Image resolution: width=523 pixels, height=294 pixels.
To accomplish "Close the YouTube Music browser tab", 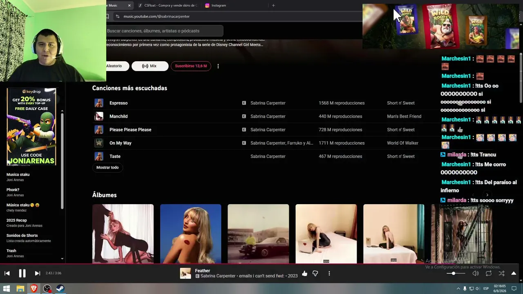I will pyautogui.click(x=129, y=5).
